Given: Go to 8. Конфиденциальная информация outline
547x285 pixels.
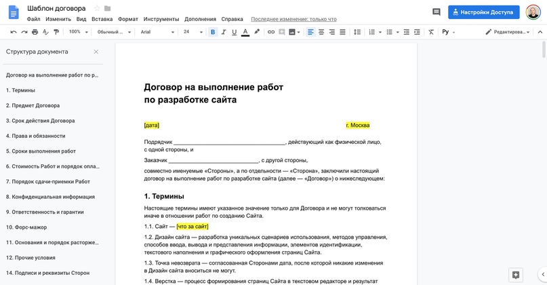Looking at the screenshot, I should 50,197.
